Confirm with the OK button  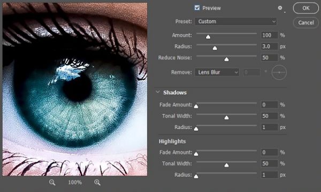tap(306, 8)
